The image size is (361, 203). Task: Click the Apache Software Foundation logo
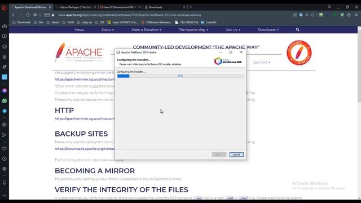79,52
